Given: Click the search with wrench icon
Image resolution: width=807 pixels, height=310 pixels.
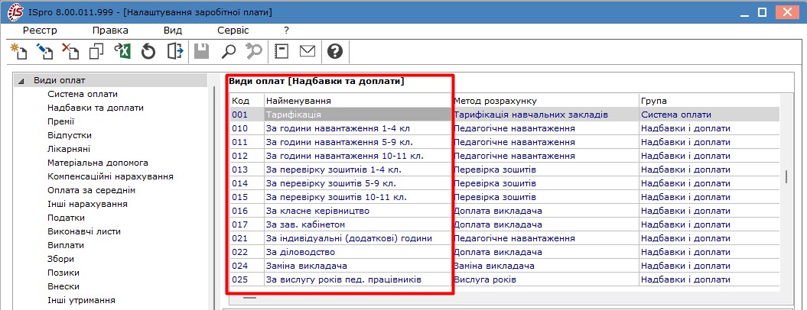Looking at the screenshot, I should 254,51.
